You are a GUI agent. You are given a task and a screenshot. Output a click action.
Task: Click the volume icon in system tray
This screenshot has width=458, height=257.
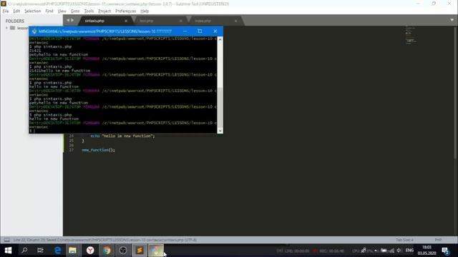click(x=399, y=251)
